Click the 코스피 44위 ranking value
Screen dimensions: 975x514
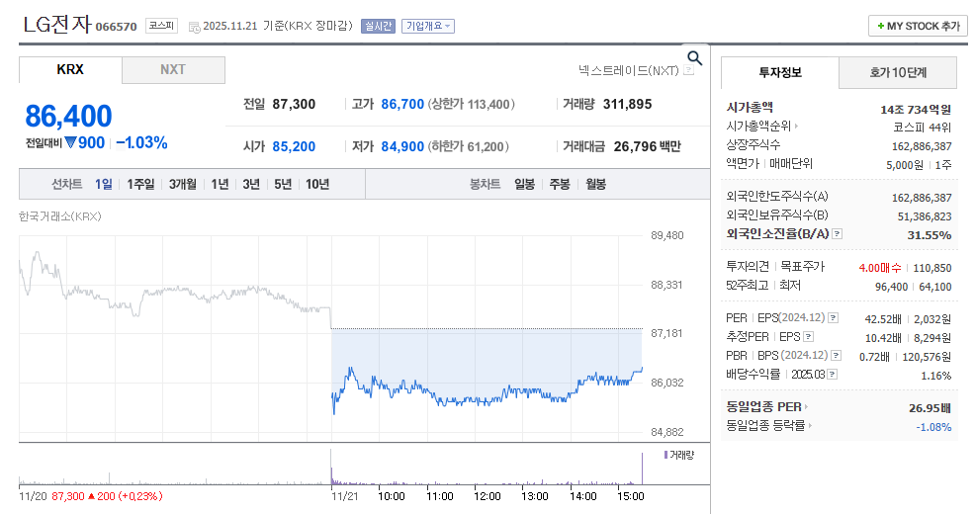pyautogui.click(x=923, y=128)
